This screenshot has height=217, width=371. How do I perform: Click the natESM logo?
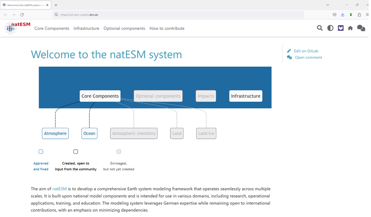click(x=17, y=28)
